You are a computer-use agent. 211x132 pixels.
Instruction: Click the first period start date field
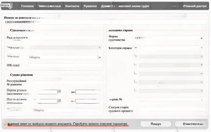pos(45,92)
